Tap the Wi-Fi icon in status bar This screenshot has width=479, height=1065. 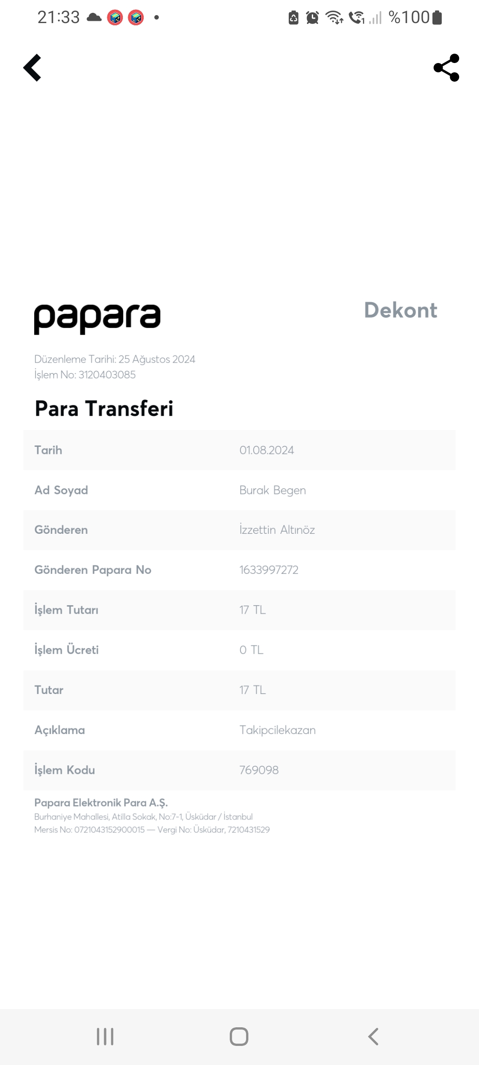pyautogui.click(x=334, y=18)
